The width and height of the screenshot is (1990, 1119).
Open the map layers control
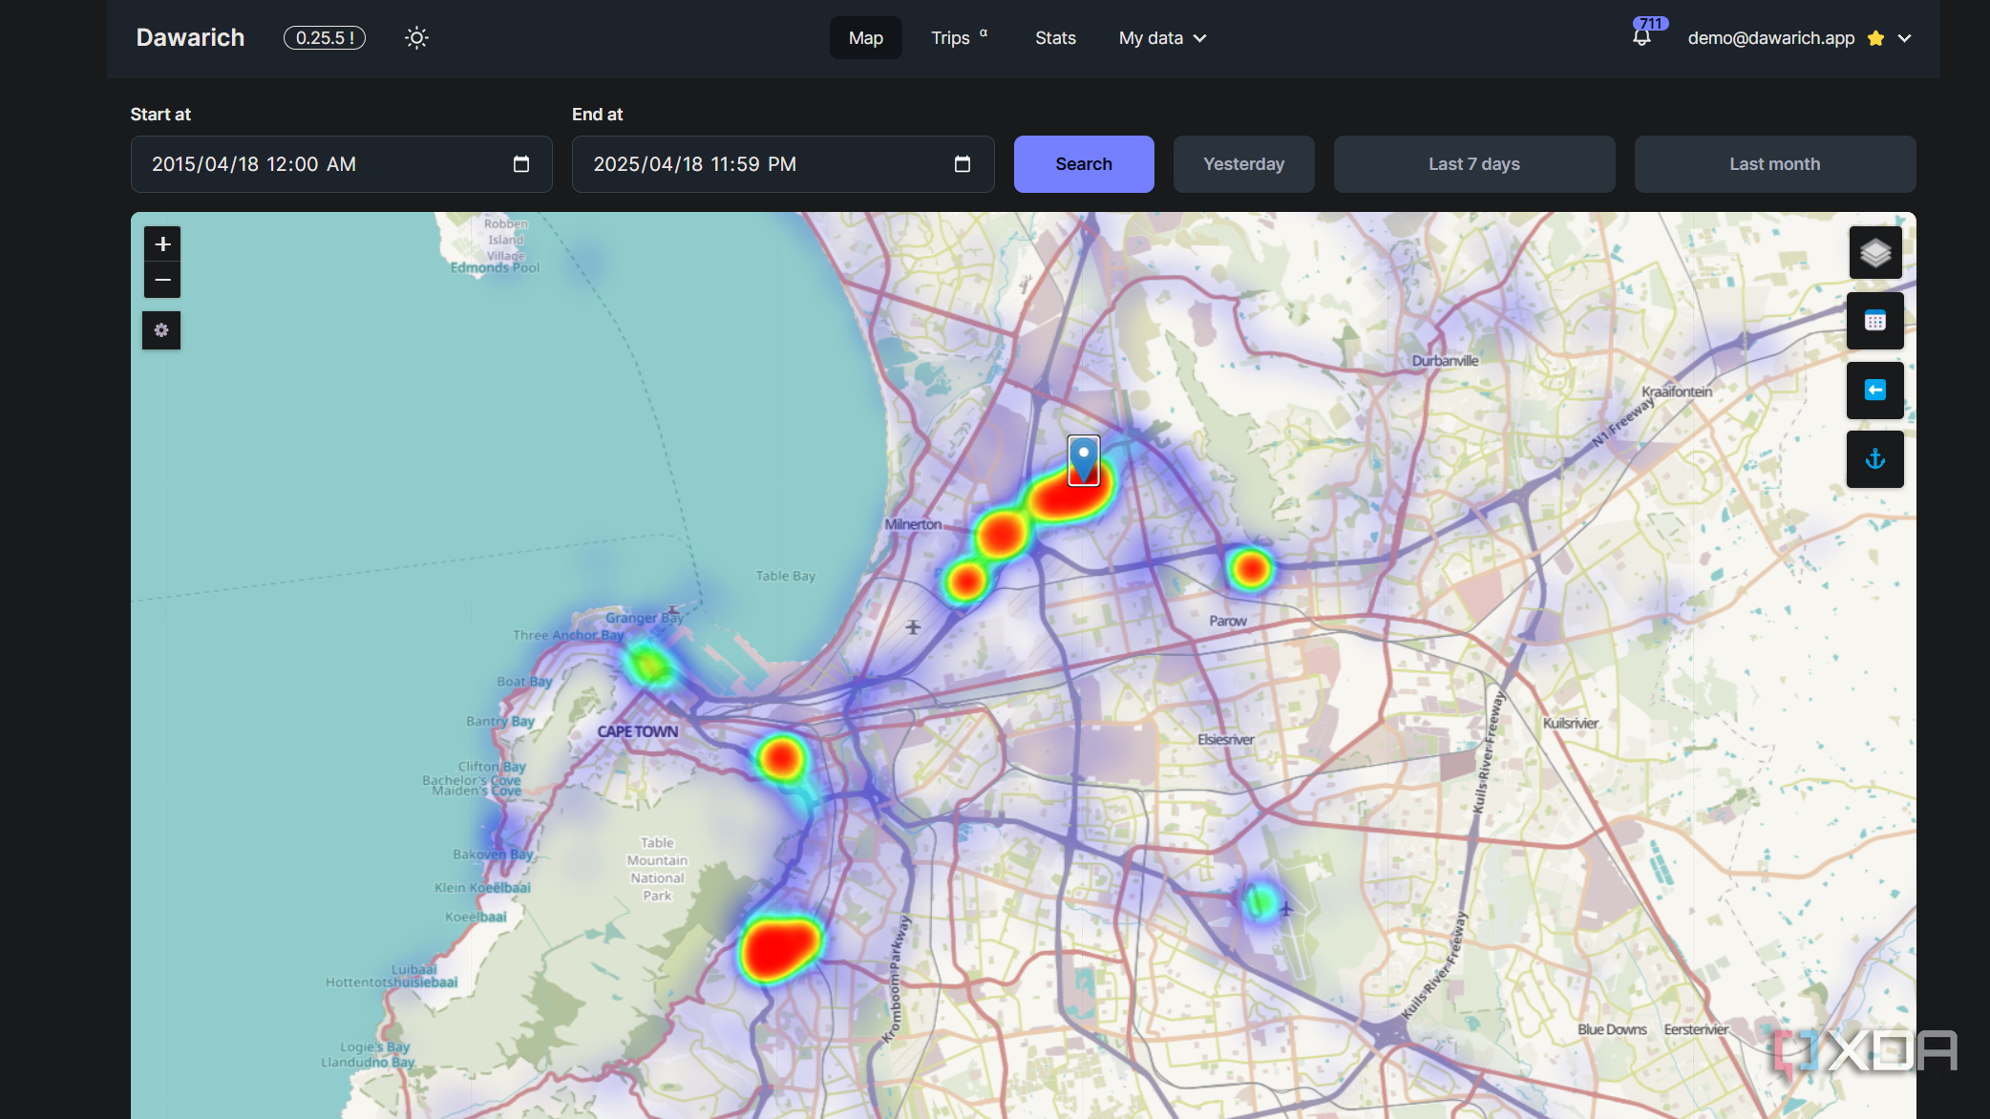1875,253
